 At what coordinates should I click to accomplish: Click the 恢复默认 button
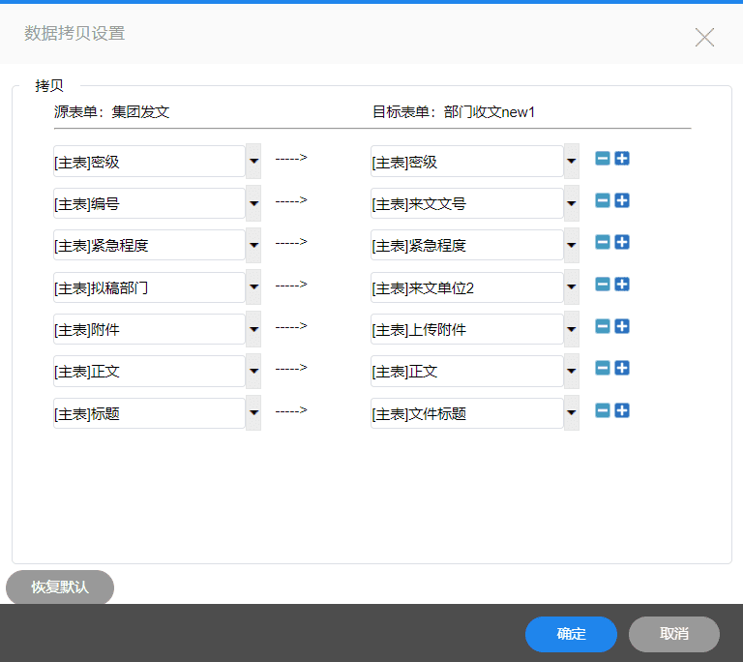pos(60,587)
